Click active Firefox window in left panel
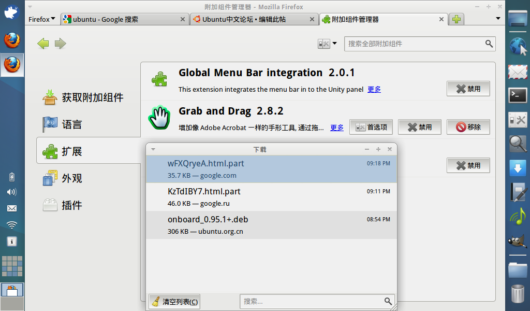530x311 pixels. click(x=12, y=65)
